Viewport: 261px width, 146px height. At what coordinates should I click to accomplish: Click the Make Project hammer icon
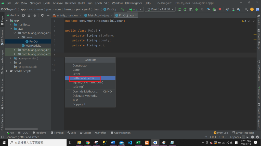click(123, 9)
